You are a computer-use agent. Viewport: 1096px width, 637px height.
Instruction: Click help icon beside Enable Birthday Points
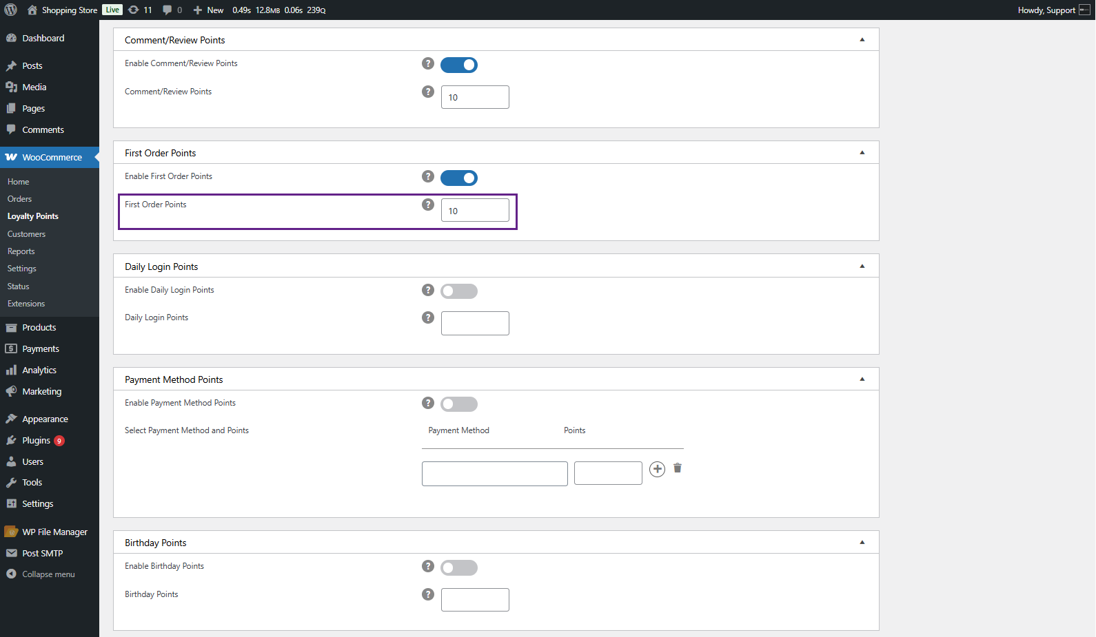[x=428, y=566]
